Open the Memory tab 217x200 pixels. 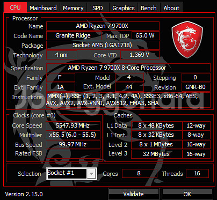[73, 8]
